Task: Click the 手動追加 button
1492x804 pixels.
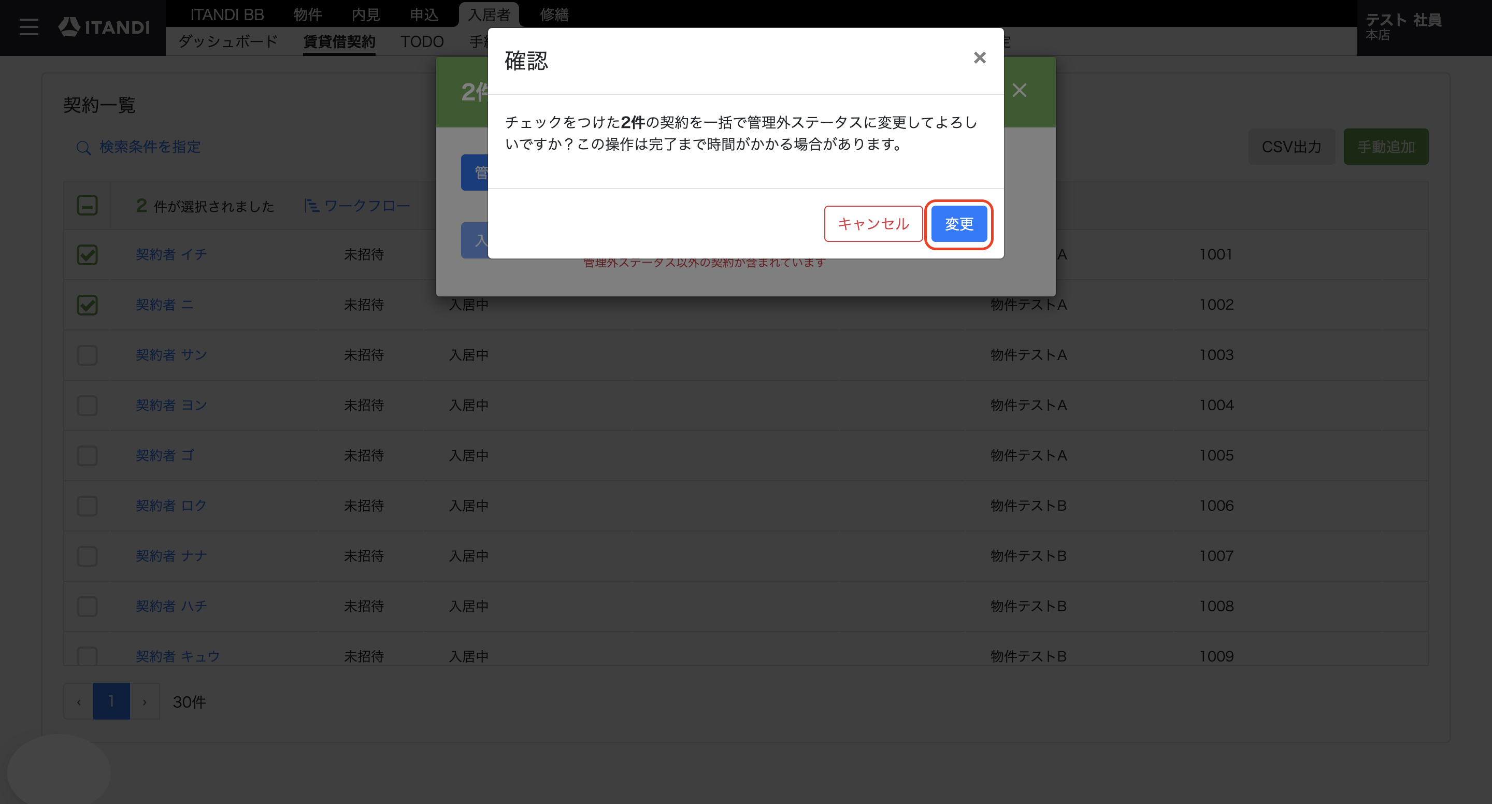Action: tap(1385, 147)
